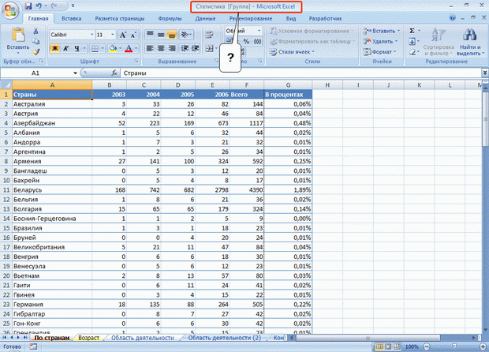Open the round Office button menu
Image resolution: width=489 pixels, height=352 pixels.
pyautogui.click(x=10, y=10)
